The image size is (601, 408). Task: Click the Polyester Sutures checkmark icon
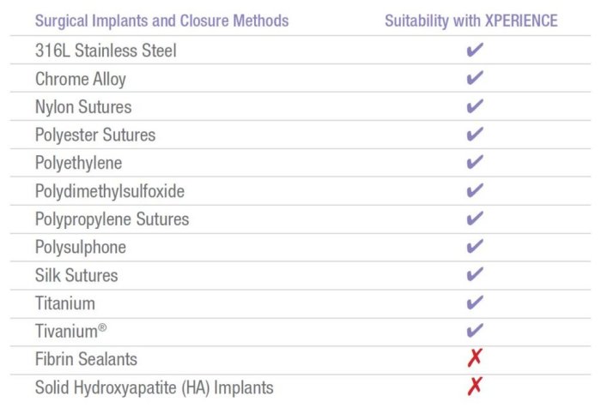click(475, 135)
